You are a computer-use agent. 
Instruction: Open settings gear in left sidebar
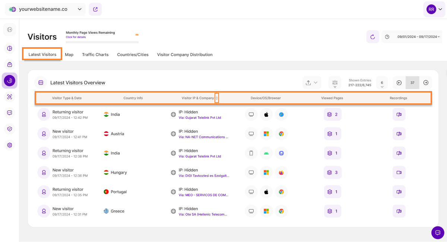tap(10, 145)
